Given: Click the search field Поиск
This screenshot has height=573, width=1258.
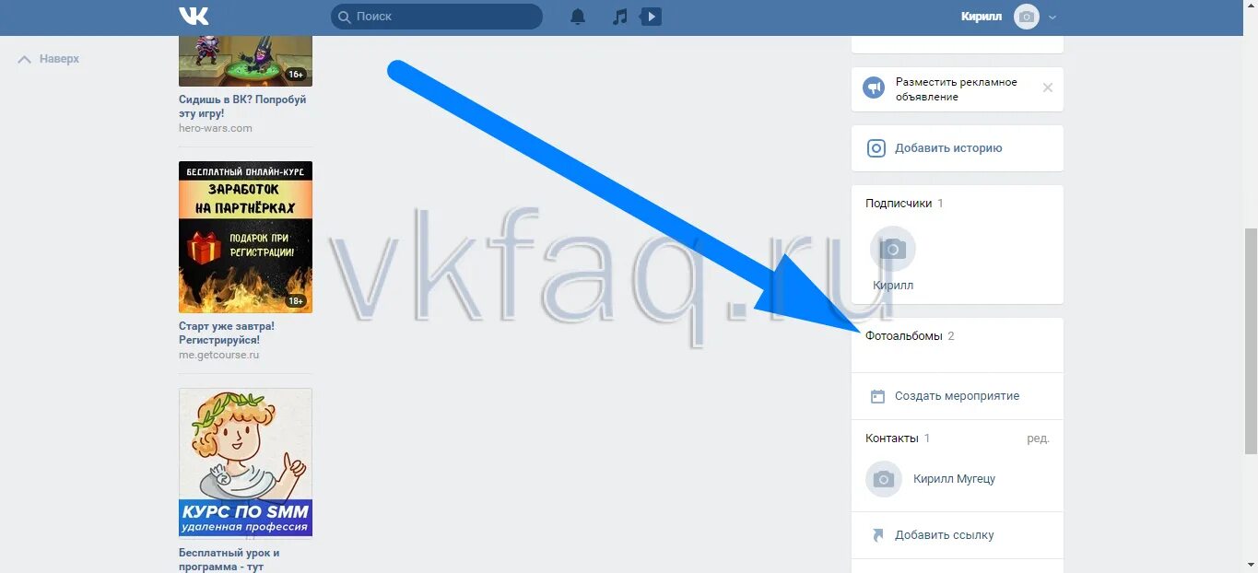Looking at the screenshot, I should 437,17.
